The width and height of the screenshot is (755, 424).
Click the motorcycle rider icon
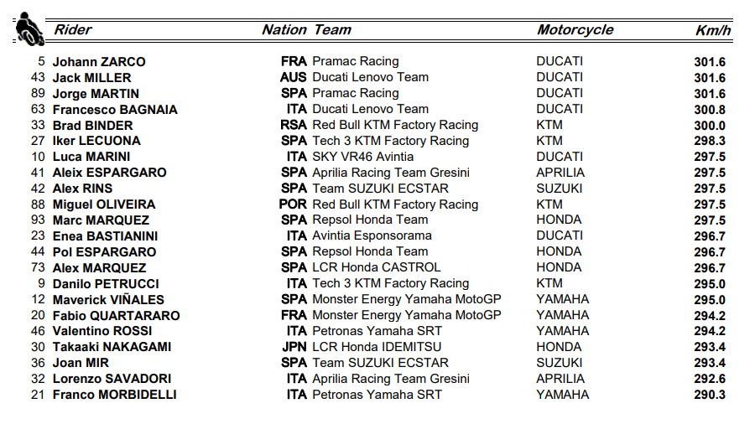coord(29,29)
